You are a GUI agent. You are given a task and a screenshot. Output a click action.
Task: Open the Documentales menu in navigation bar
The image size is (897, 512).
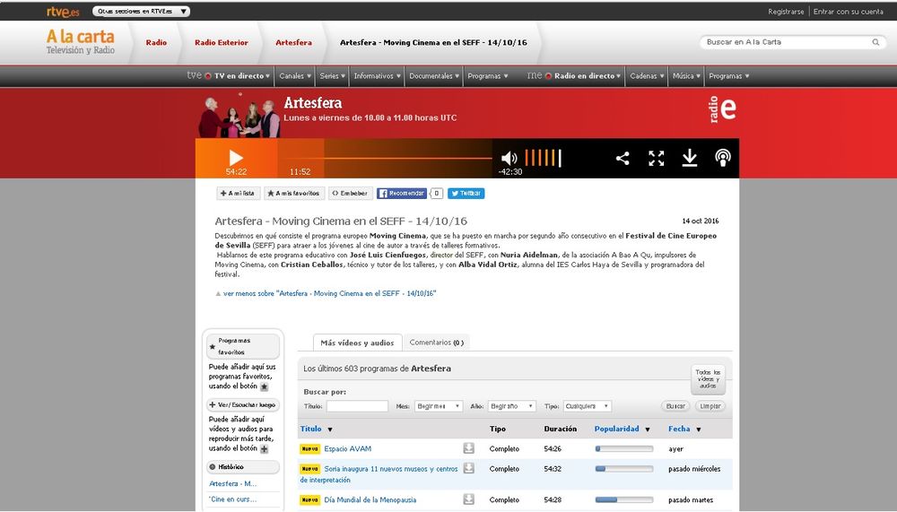point(434,76)
